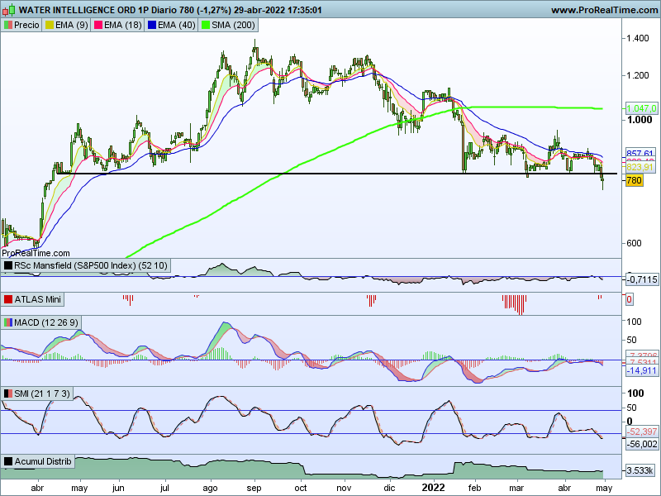This screenshot has height=496, width=661.
Task: Select the green 1.047,0 SMA price label
Action: pyautogui.click(x=641, y=108)
